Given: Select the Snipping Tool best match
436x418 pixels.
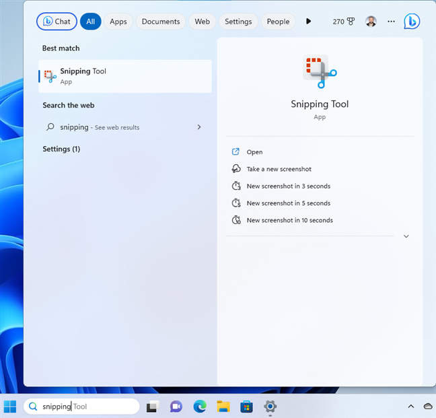Looking at the screenshot, I should pyautogui.click(x=124, y=76).
